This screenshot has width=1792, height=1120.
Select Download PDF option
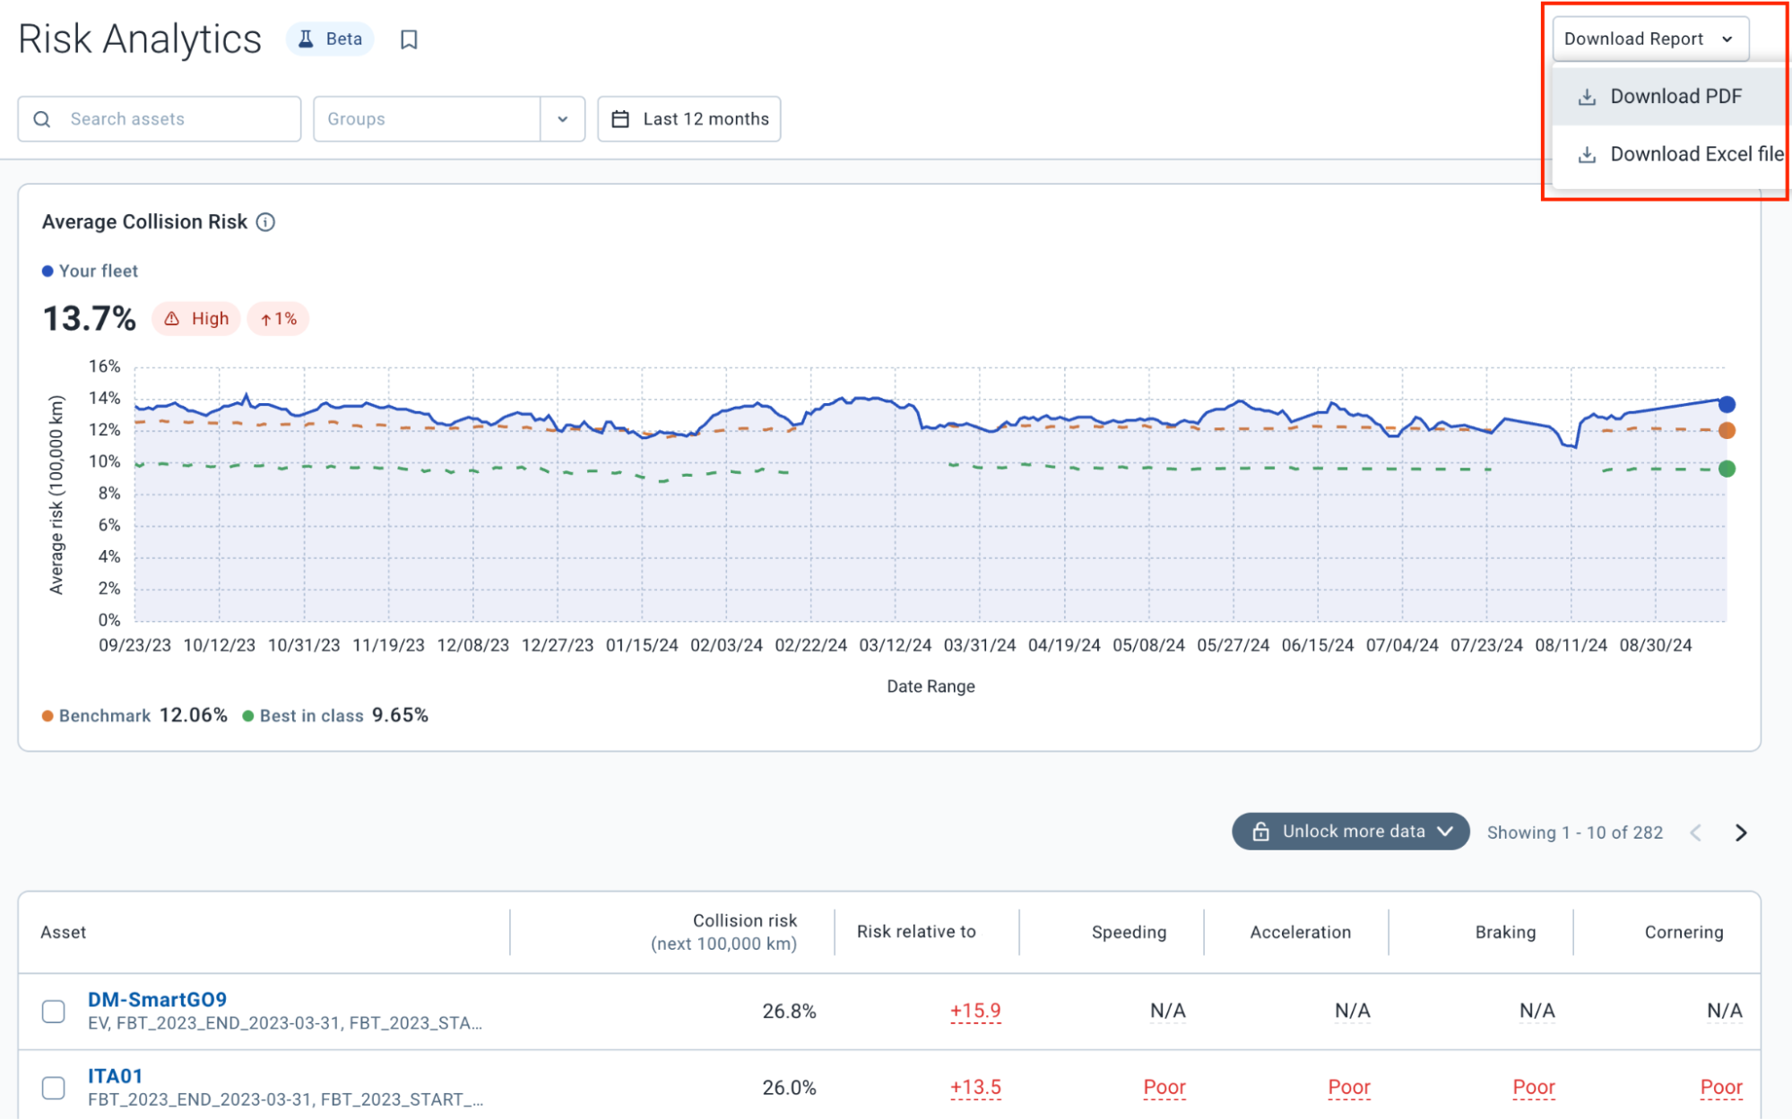[1674, 97]
